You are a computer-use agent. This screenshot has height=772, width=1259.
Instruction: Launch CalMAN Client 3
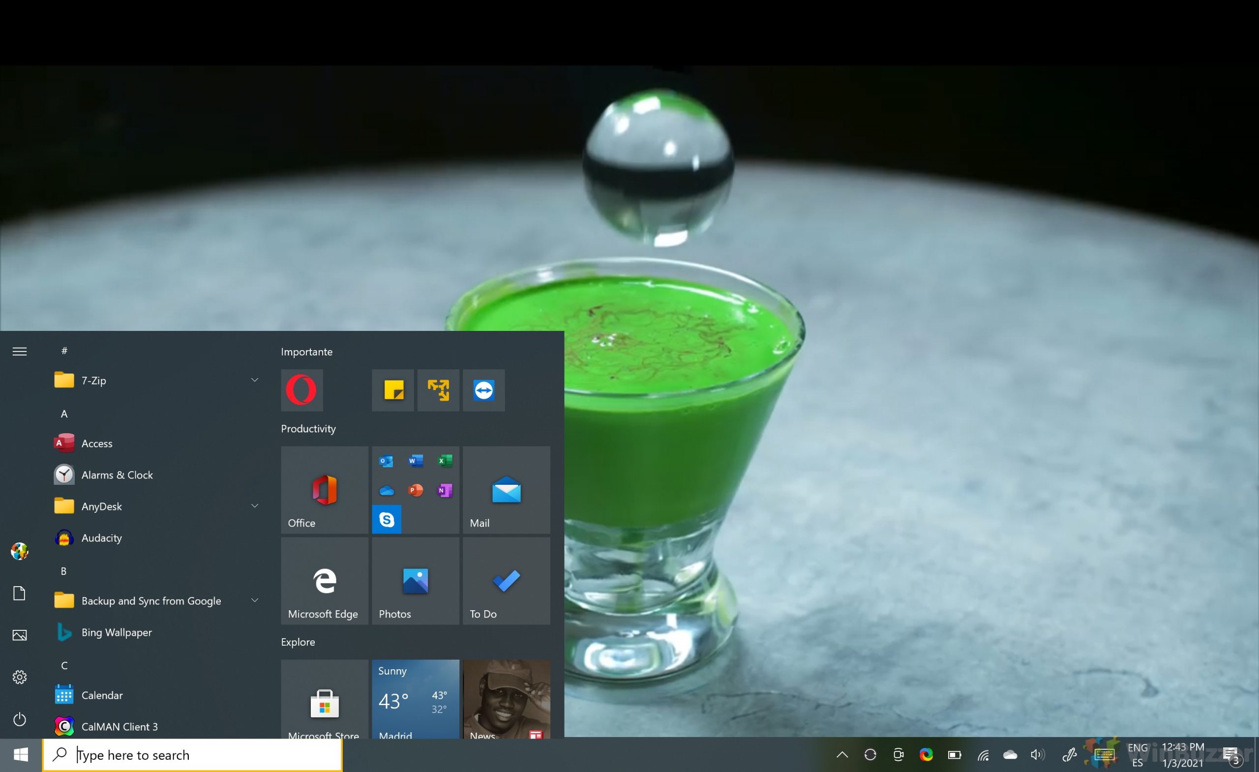156,726
